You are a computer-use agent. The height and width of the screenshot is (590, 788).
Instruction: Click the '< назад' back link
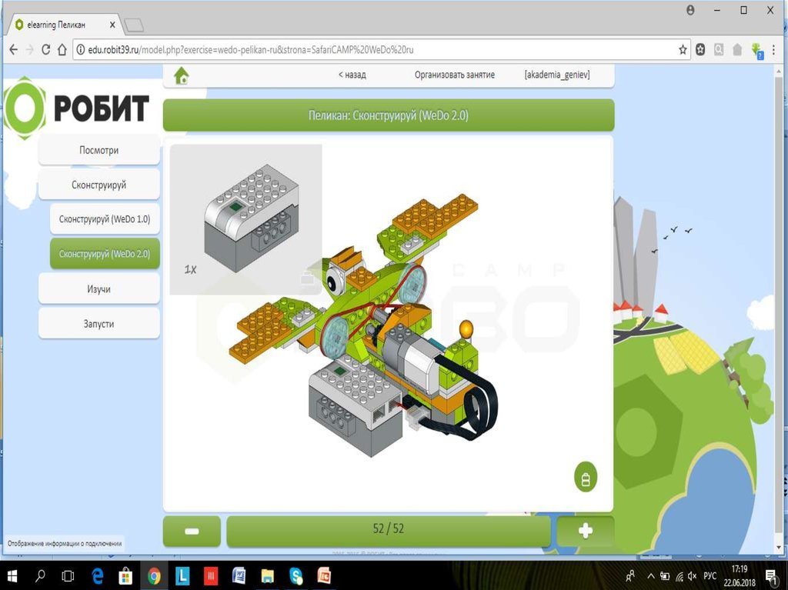(352, 75)
